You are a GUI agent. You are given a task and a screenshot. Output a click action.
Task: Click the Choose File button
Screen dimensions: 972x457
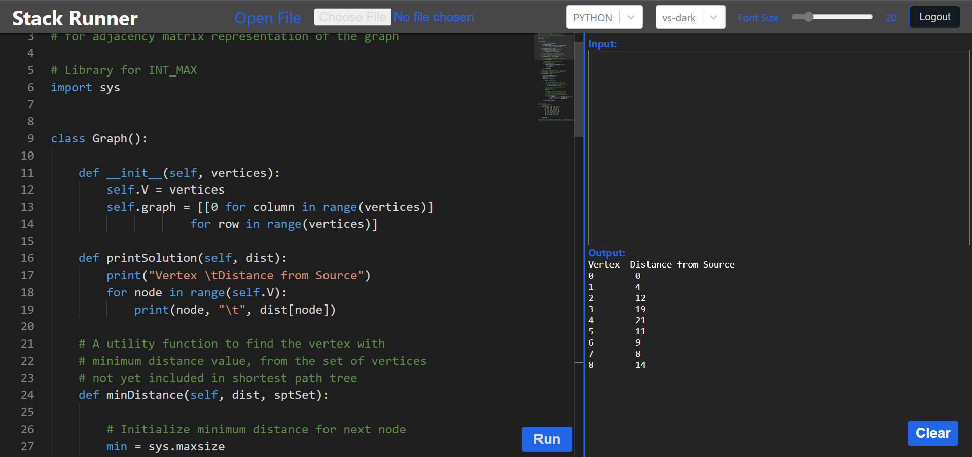tap(352, 17)
